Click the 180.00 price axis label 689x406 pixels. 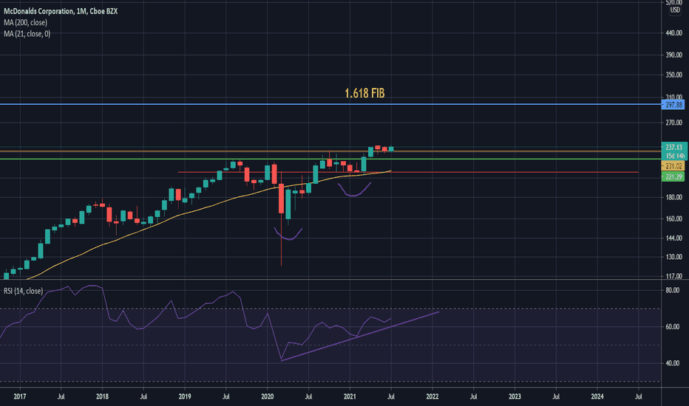[673, 198]
